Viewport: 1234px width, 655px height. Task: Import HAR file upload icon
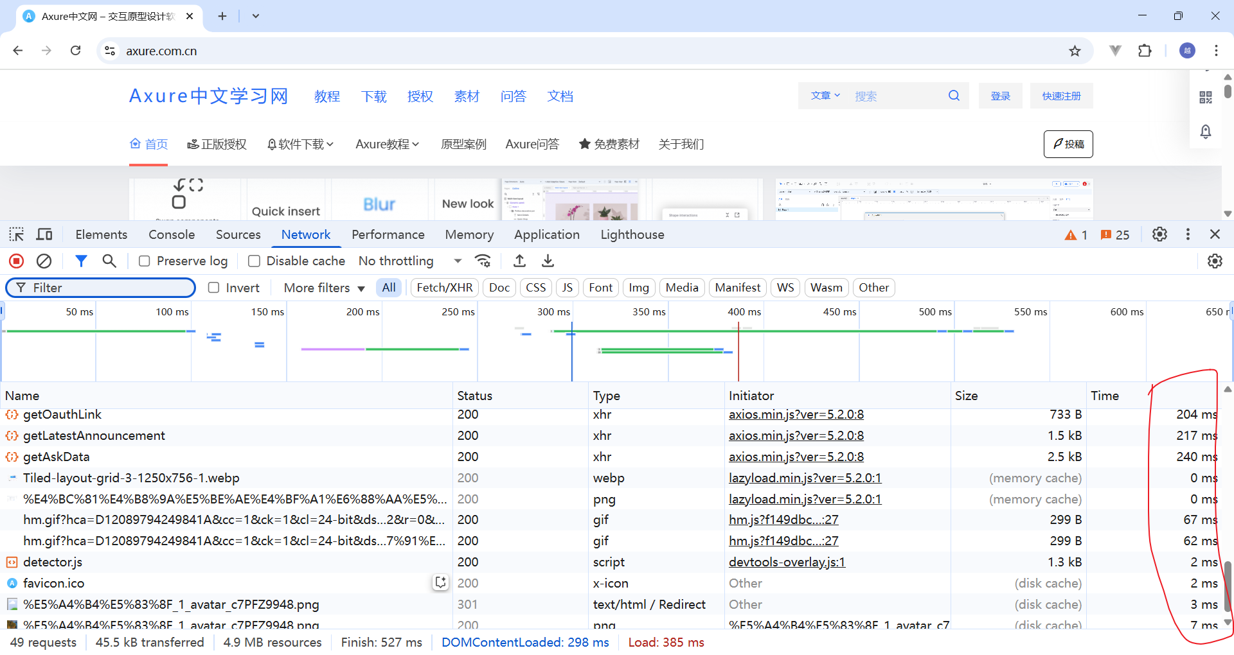519,261
